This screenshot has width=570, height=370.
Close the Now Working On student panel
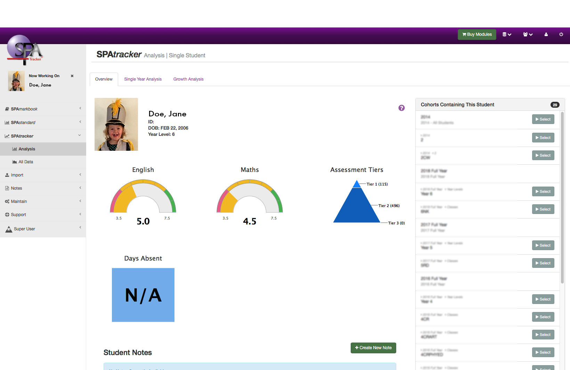[72, 76]
